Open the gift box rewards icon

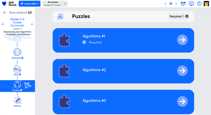183,4
